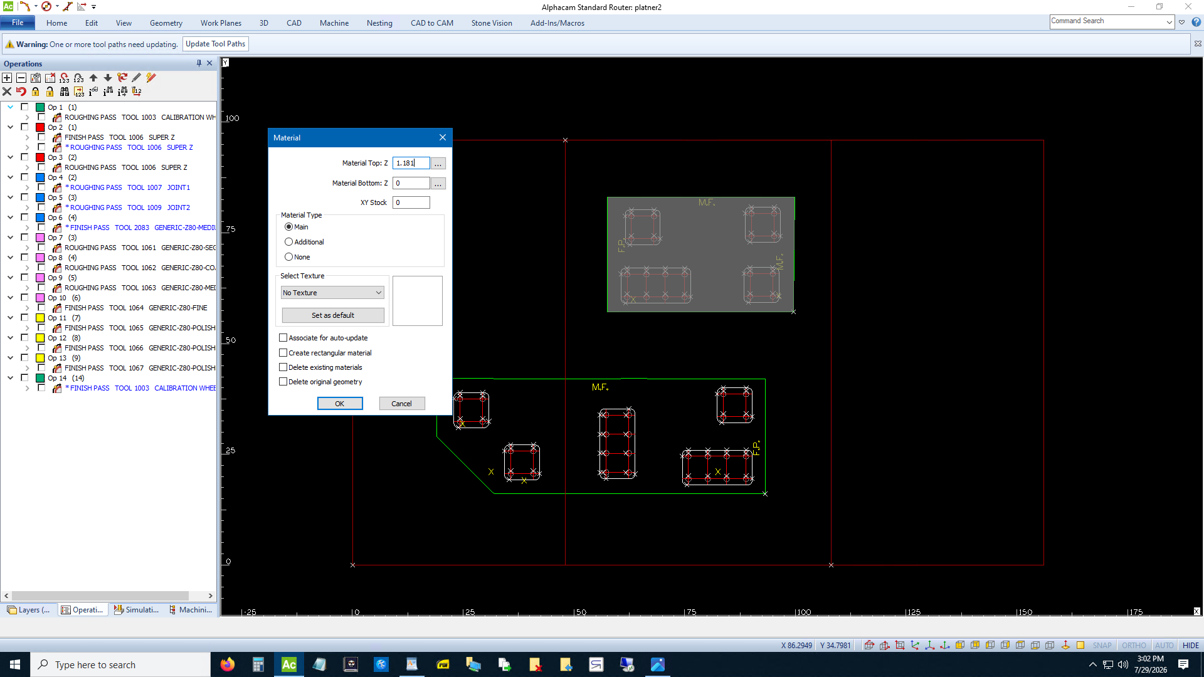Click the red color swatch for Op 2
The width and height of the screenshot is (1204, 677).
(40, 127)
